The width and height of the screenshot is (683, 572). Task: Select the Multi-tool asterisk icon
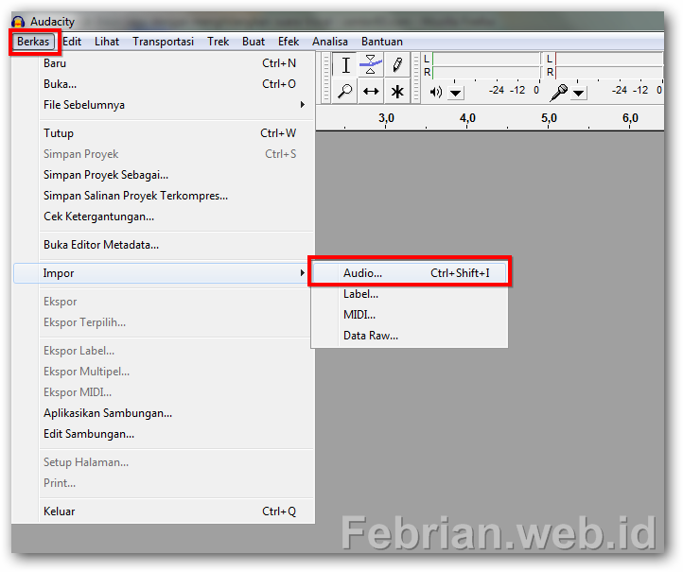click(396, 91)
